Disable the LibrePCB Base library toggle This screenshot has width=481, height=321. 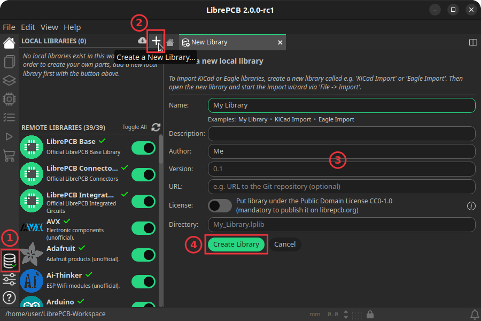click(143, 148)
